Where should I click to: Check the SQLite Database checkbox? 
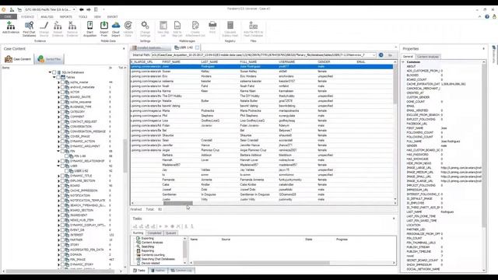tap(54, 72)
